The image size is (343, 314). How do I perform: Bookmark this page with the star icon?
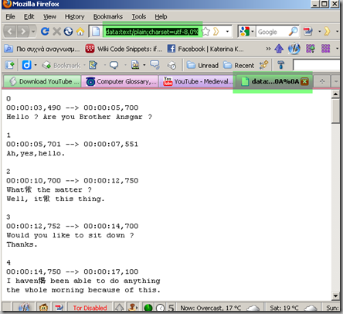[205, 32]
